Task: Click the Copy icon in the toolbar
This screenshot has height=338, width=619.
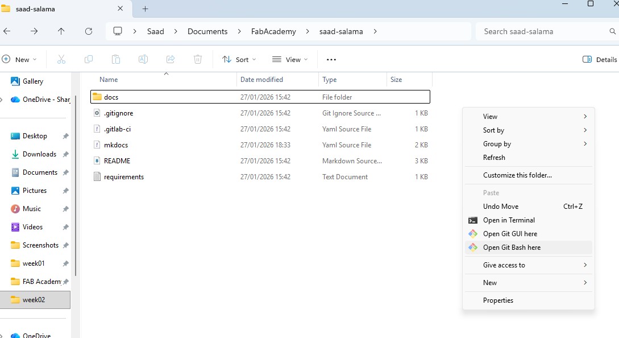Action: [89, 59]
